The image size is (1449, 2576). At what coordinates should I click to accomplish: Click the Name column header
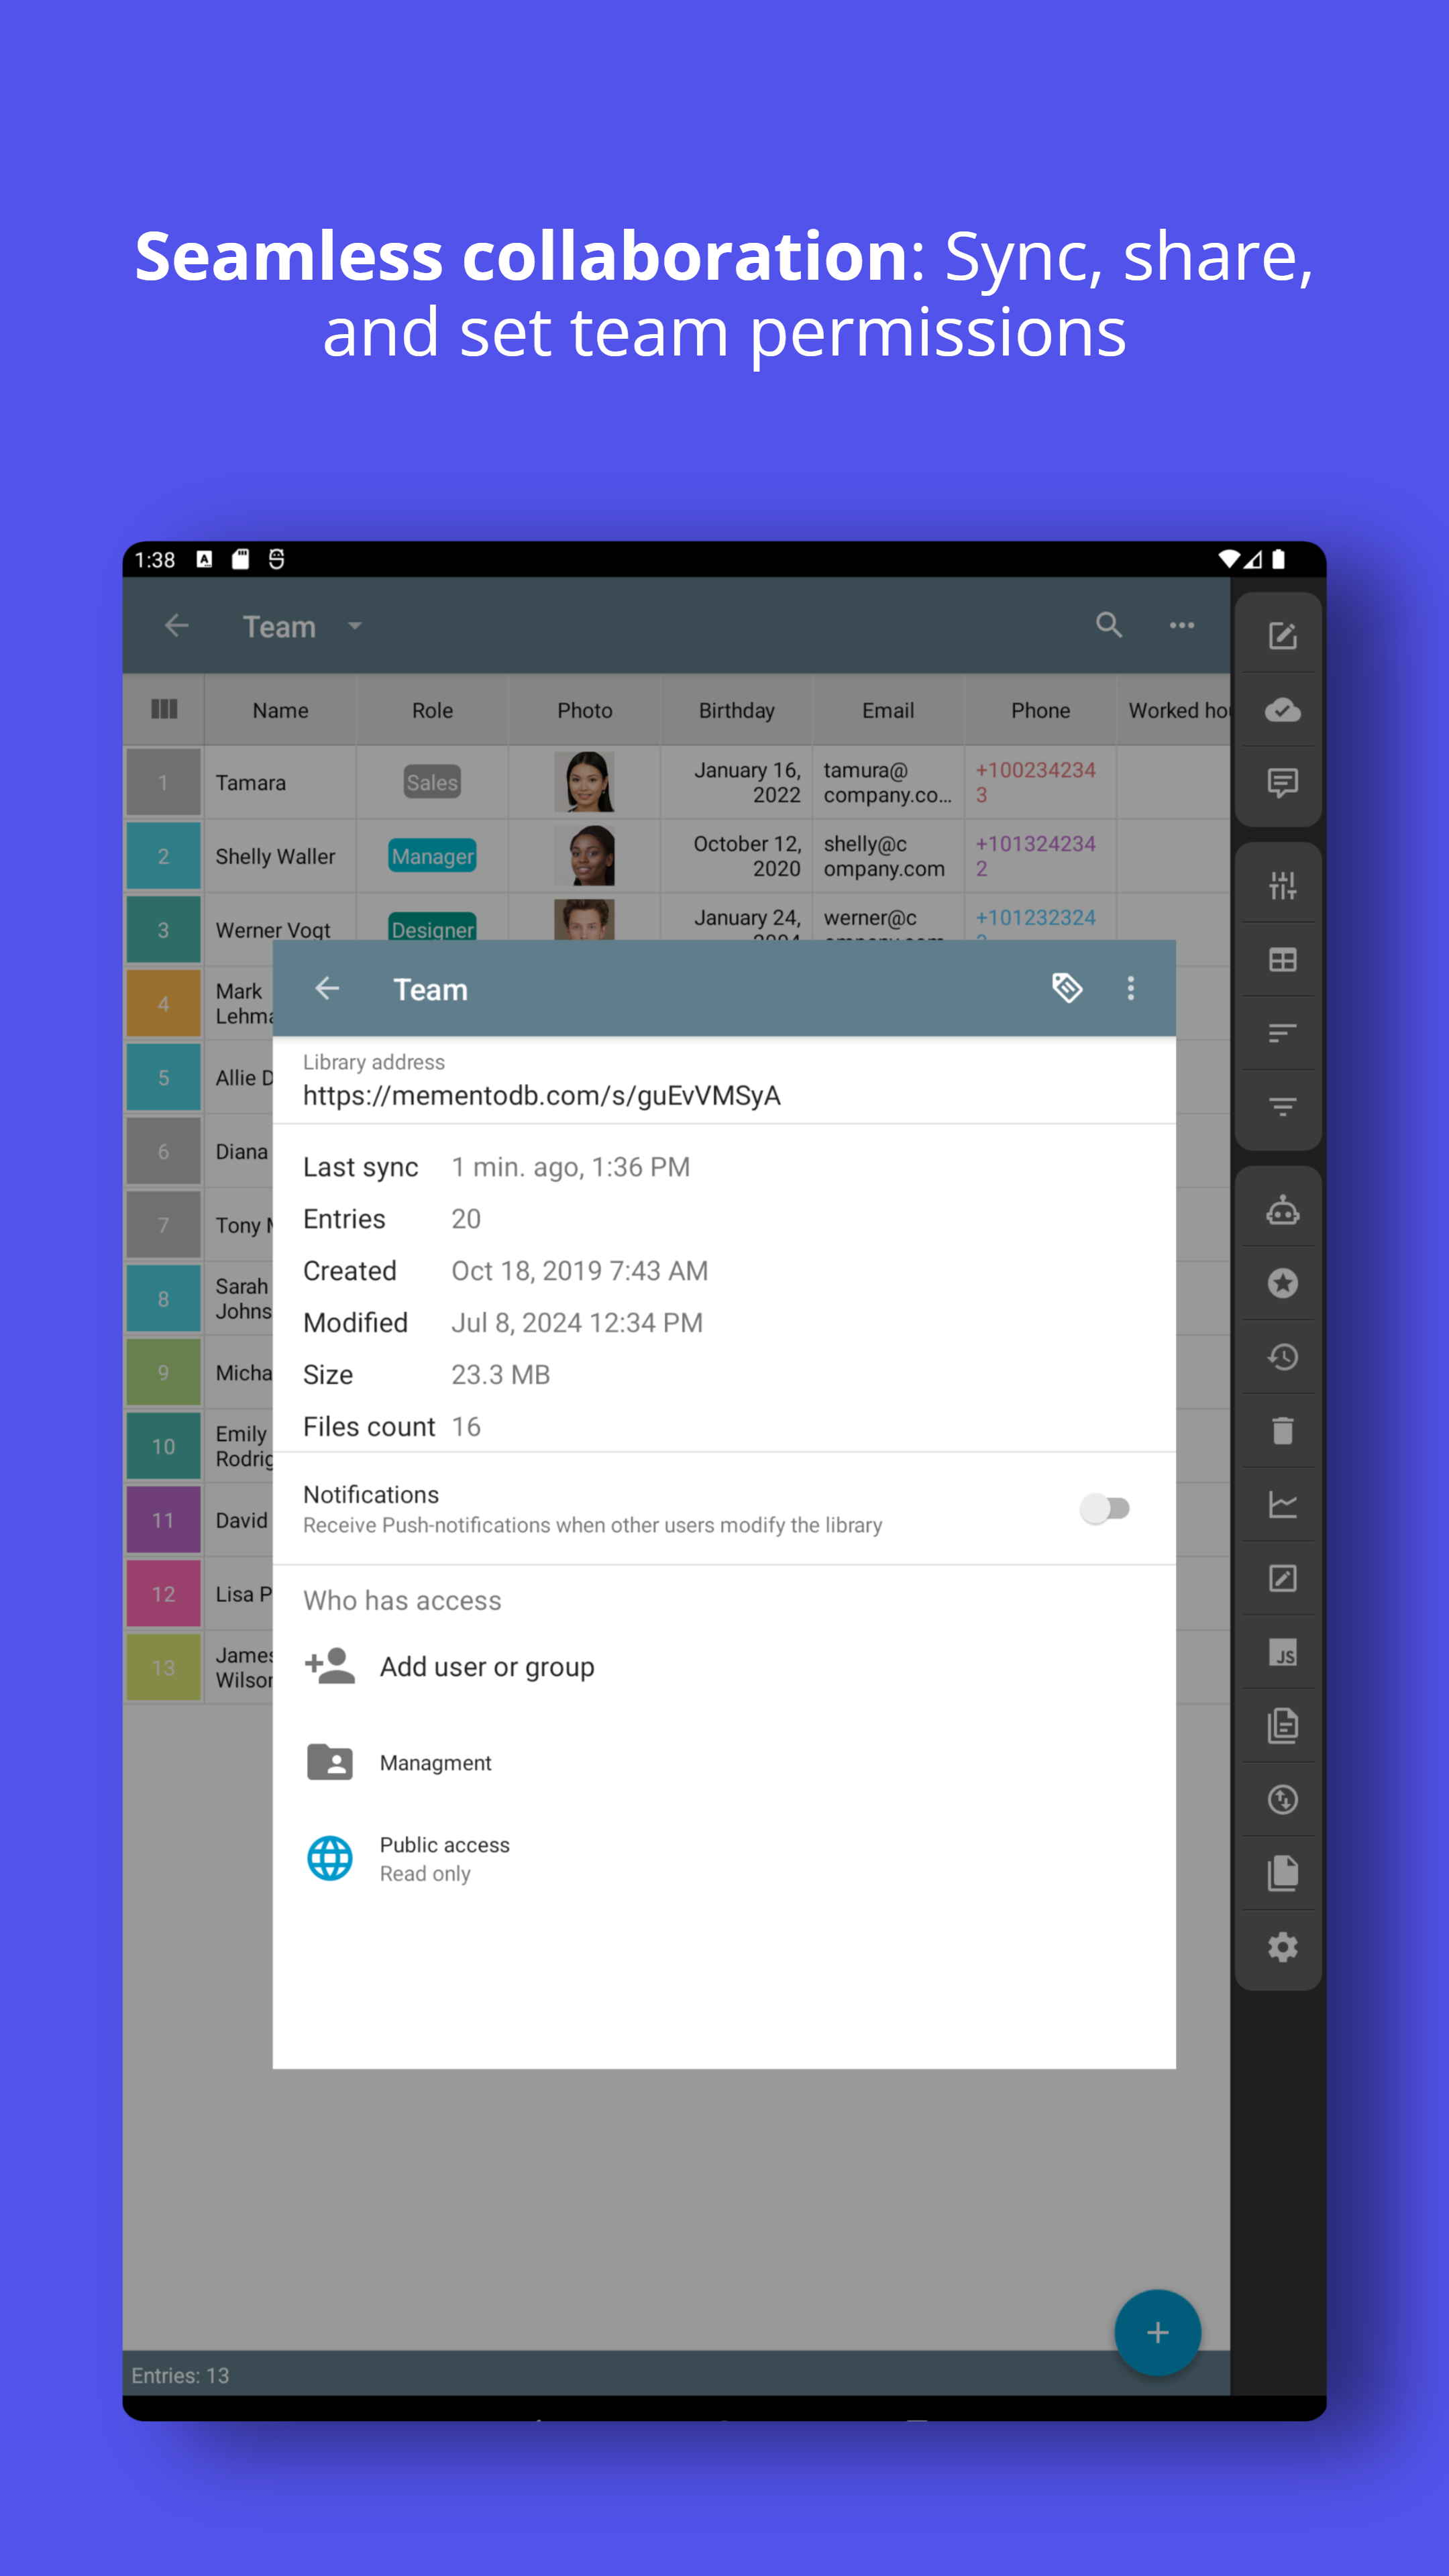[x=280, y=710]
